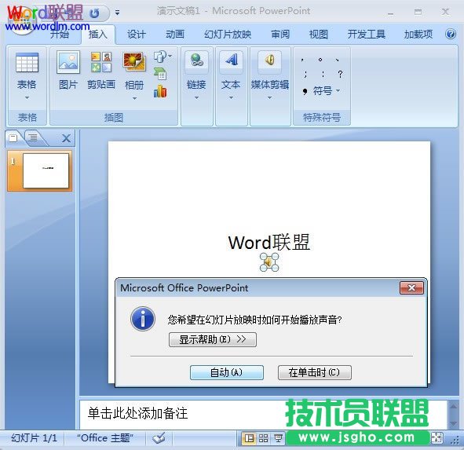Open the 幻灯片放映 ribbon tab
Viewport: 464px width, 450px height.
pos(228,35)
